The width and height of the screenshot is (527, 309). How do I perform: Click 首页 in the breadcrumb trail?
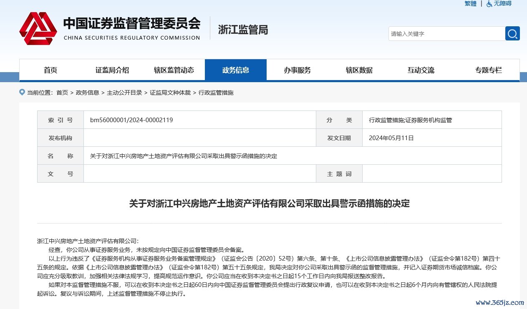[62, 93]
